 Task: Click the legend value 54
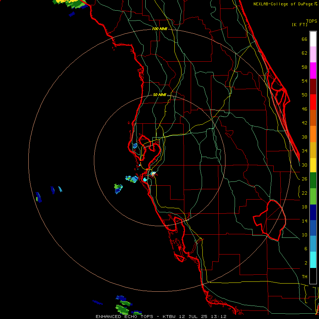[x=304, y=81]
